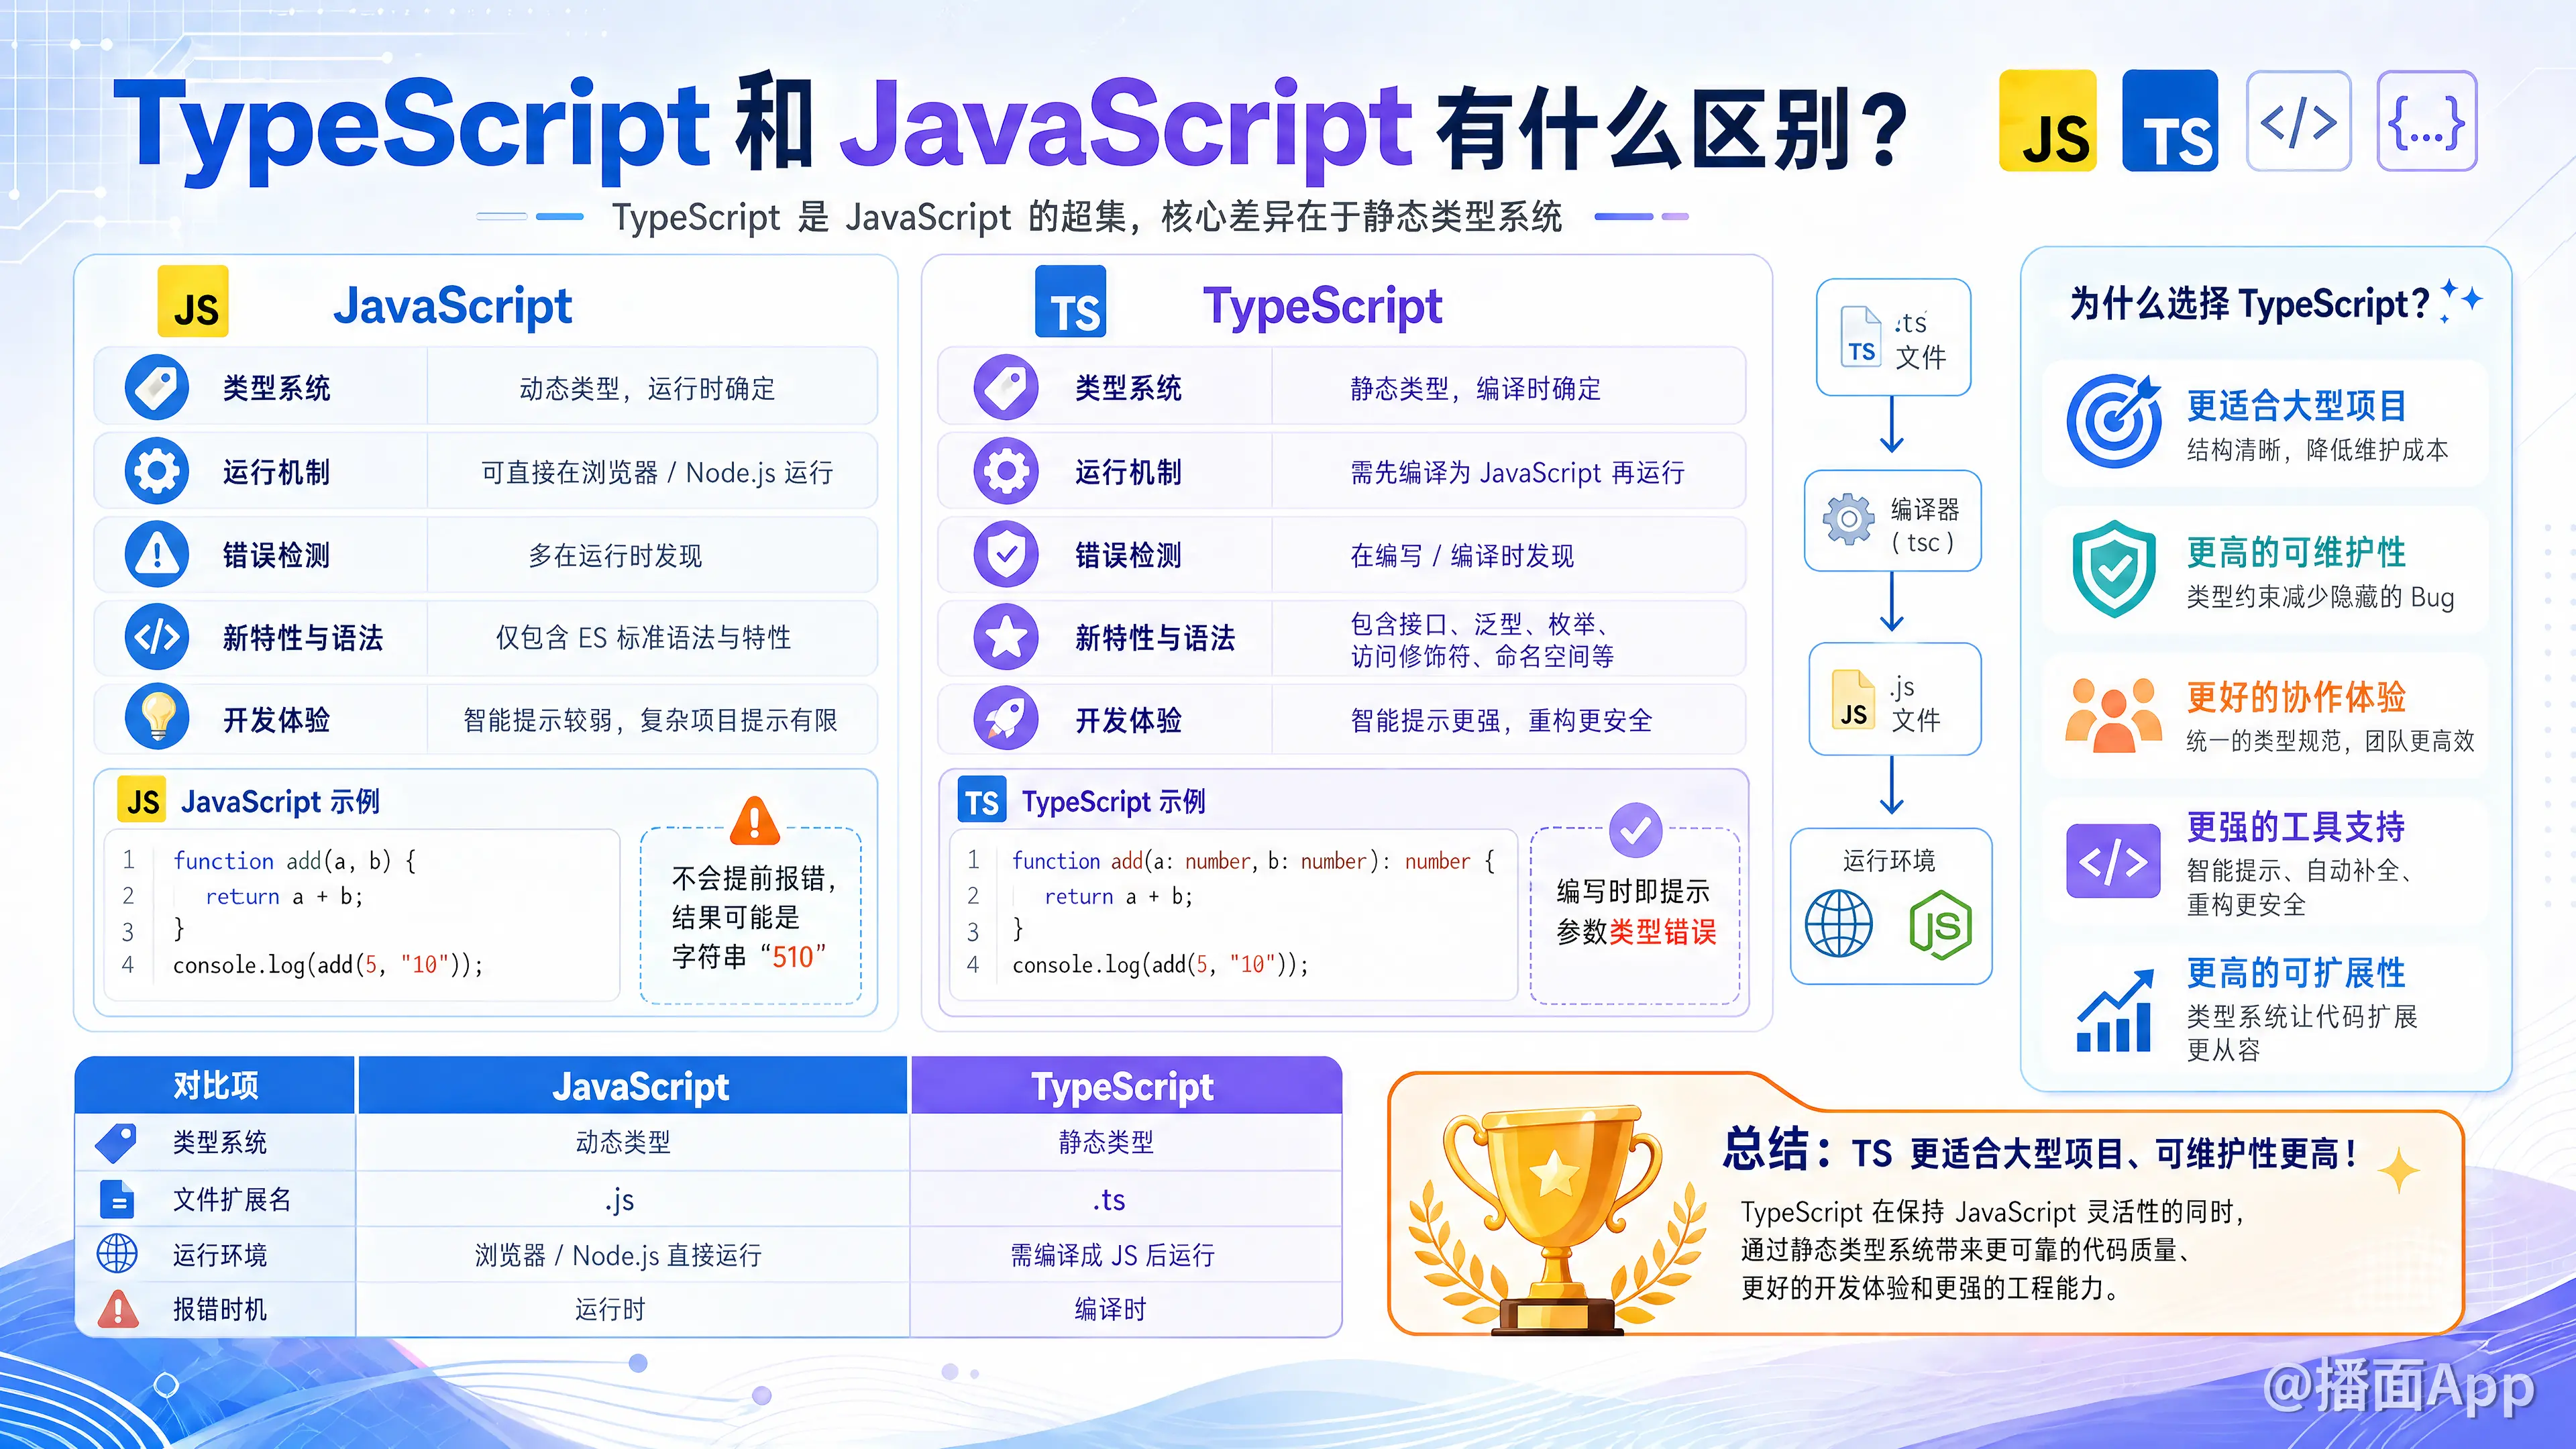Click the text '智能提示较弱，复杂项目提示有限'
2576x1449 pixels.
click(x=650, y=720)
